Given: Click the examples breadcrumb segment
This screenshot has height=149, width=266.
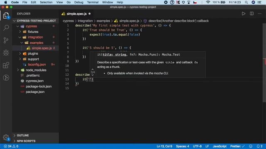Looking at the screenshot, I should coord(103,21).
